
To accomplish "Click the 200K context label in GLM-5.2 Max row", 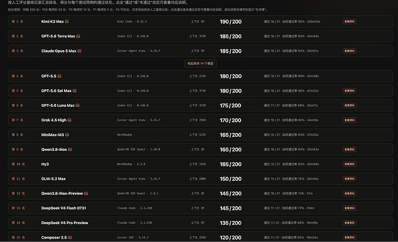I will (x=197, y=178).
